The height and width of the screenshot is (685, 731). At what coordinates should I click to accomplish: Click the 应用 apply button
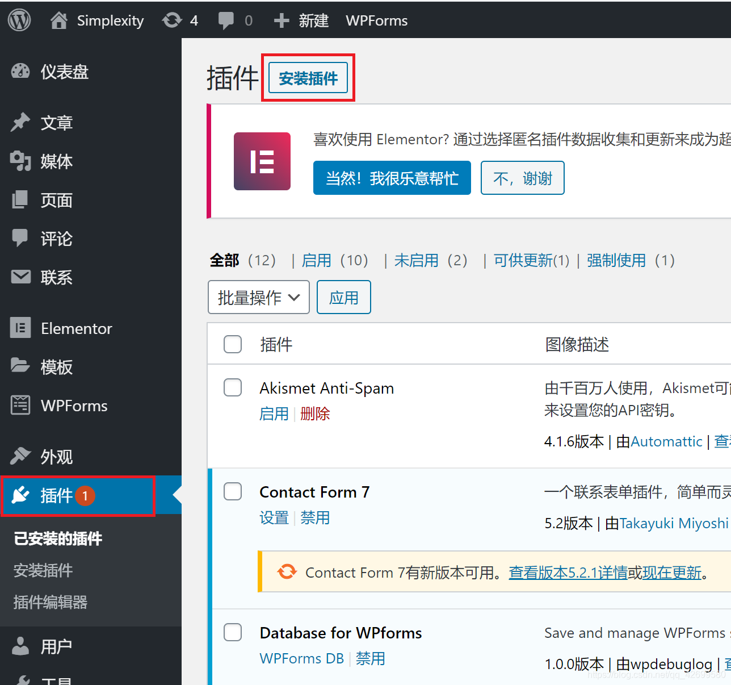(344, 297)
